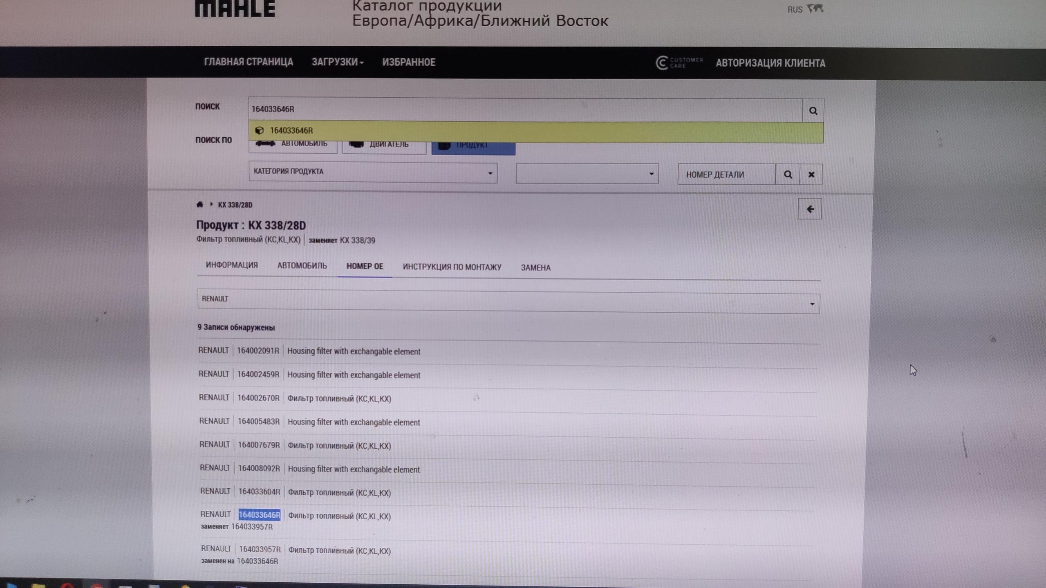Open the ЗАГРУЗКИ dropdown menu

click(x=338, y=62)
